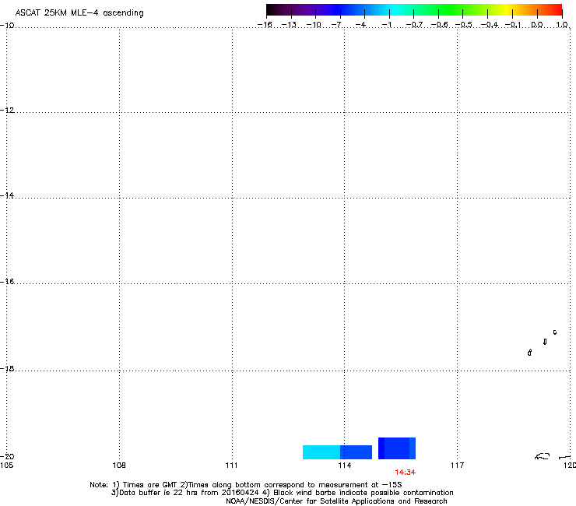Click the cyan data block near -20 latitude
This screenshot has height=506, width=576.
pos(321,452)
